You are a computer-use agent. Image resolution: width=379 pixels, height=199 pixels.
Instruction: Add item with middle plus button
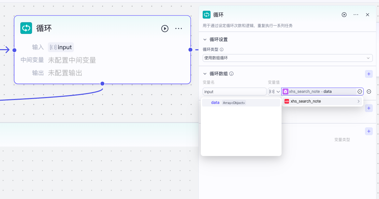(x=369, y=108)
